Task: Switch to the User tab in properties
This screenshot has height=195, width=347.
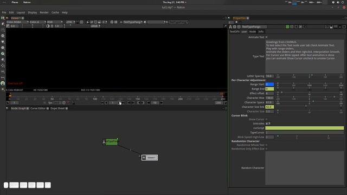Action: pos(244,31)
